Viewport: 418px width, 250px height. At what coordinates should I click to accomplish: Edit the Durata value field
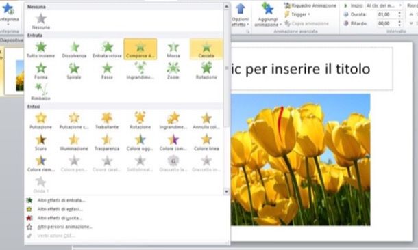point(386,14)
